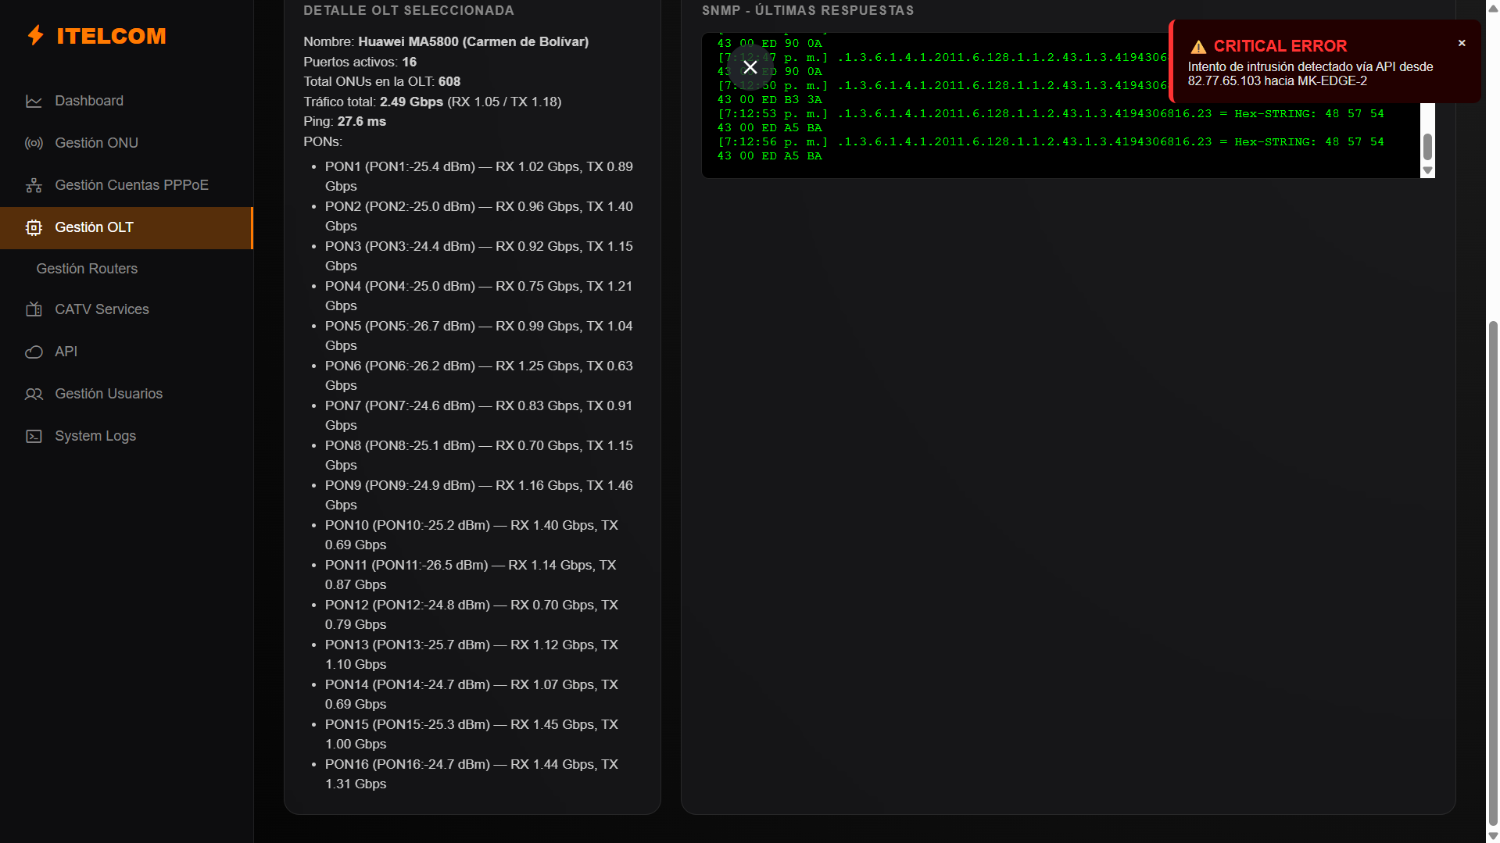Click the CATV Services TV icon
The height and width of the screenshot is (843, 1500).
click(x=34, y=309)
